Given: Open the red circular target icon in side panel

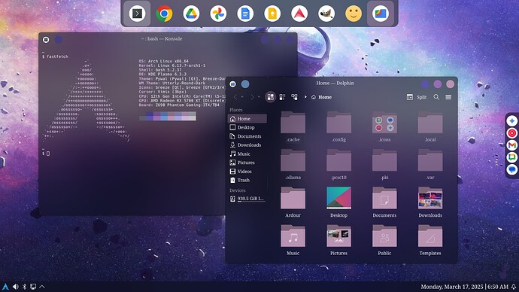Looking at the screenshot, I should coord(512,133).
